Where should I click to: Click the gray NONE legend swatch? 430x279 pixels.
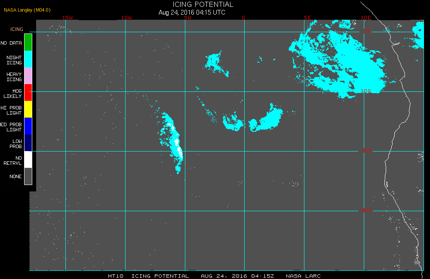28,176
